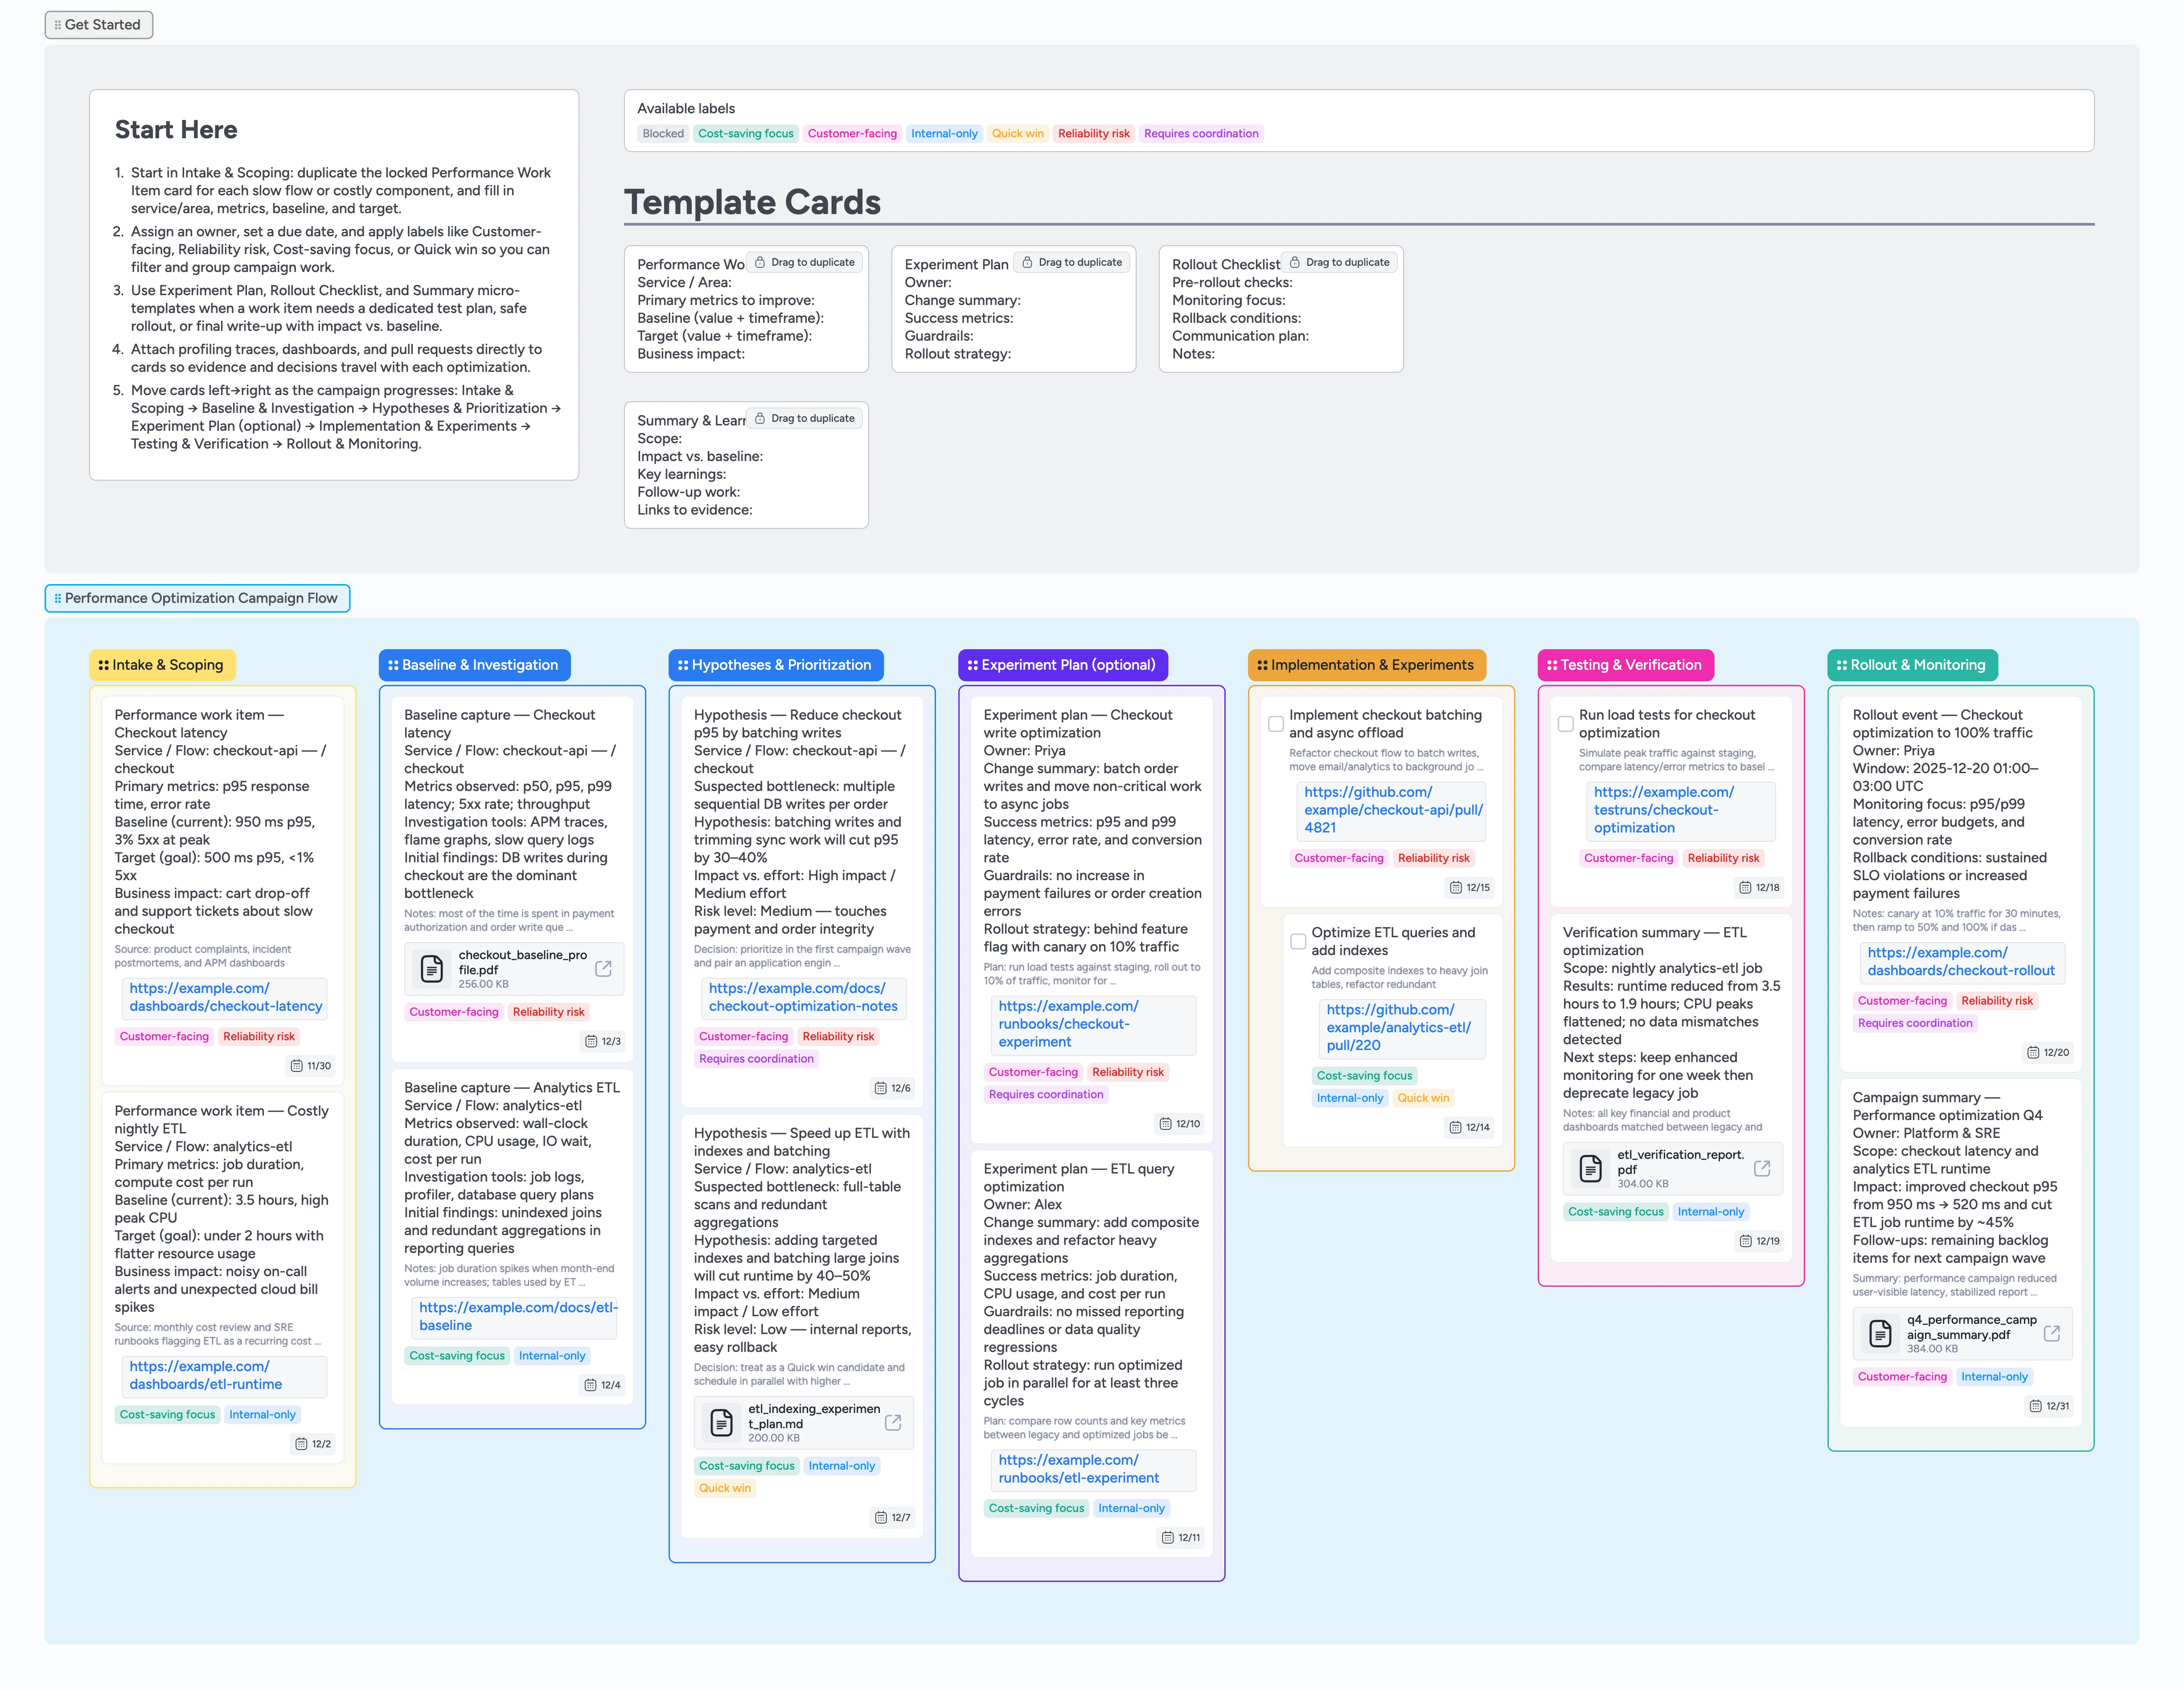Open the GitHub pull request 4821 link

1391,811
